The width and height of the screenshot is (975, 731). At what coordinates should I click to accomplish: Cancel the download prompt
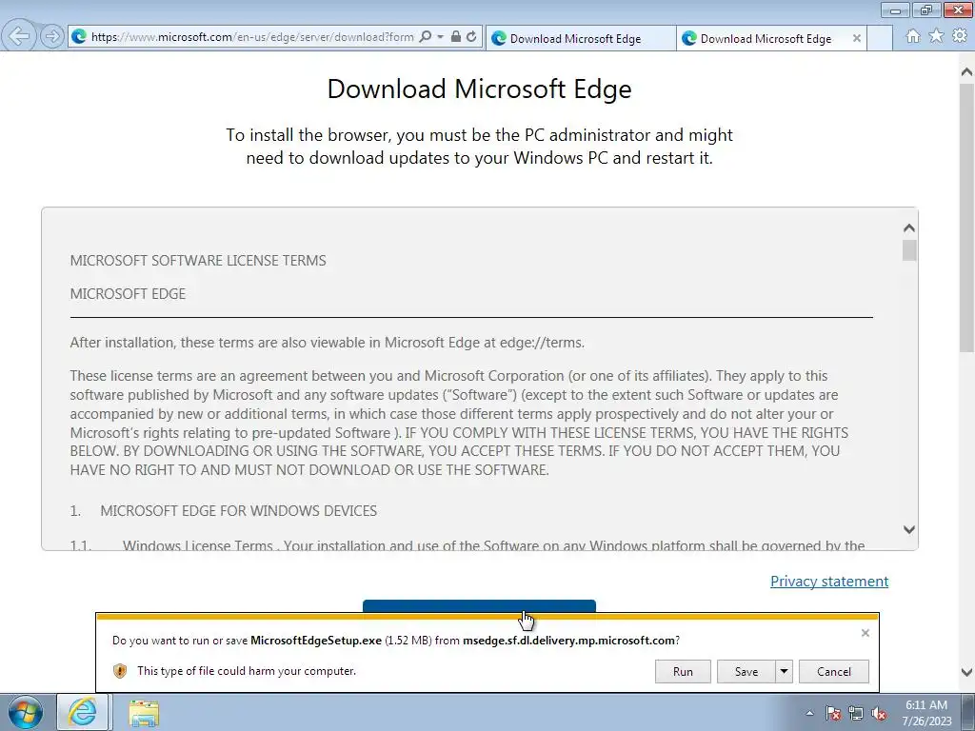[x=834, y=671]
